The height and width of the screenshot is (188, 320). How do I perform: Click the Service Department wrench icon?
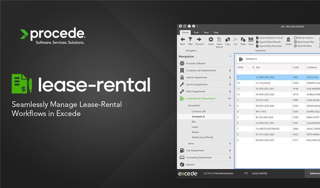[x=182, y=84]
